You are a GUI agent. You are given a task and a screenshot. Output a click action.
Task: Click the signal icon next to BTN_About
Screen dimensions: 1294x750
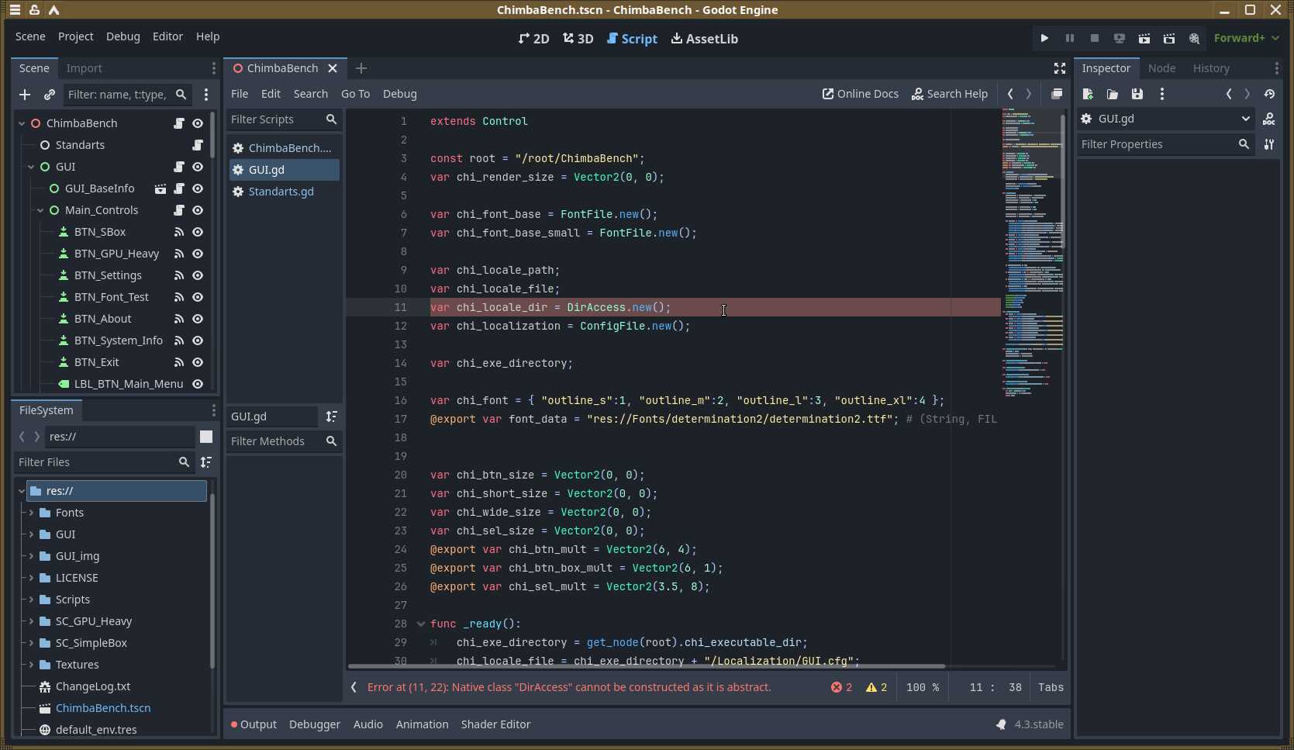coord(179,319)
